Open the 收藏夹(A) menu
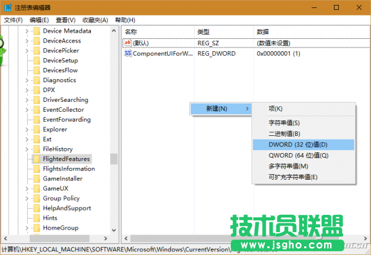 [95, 20]
